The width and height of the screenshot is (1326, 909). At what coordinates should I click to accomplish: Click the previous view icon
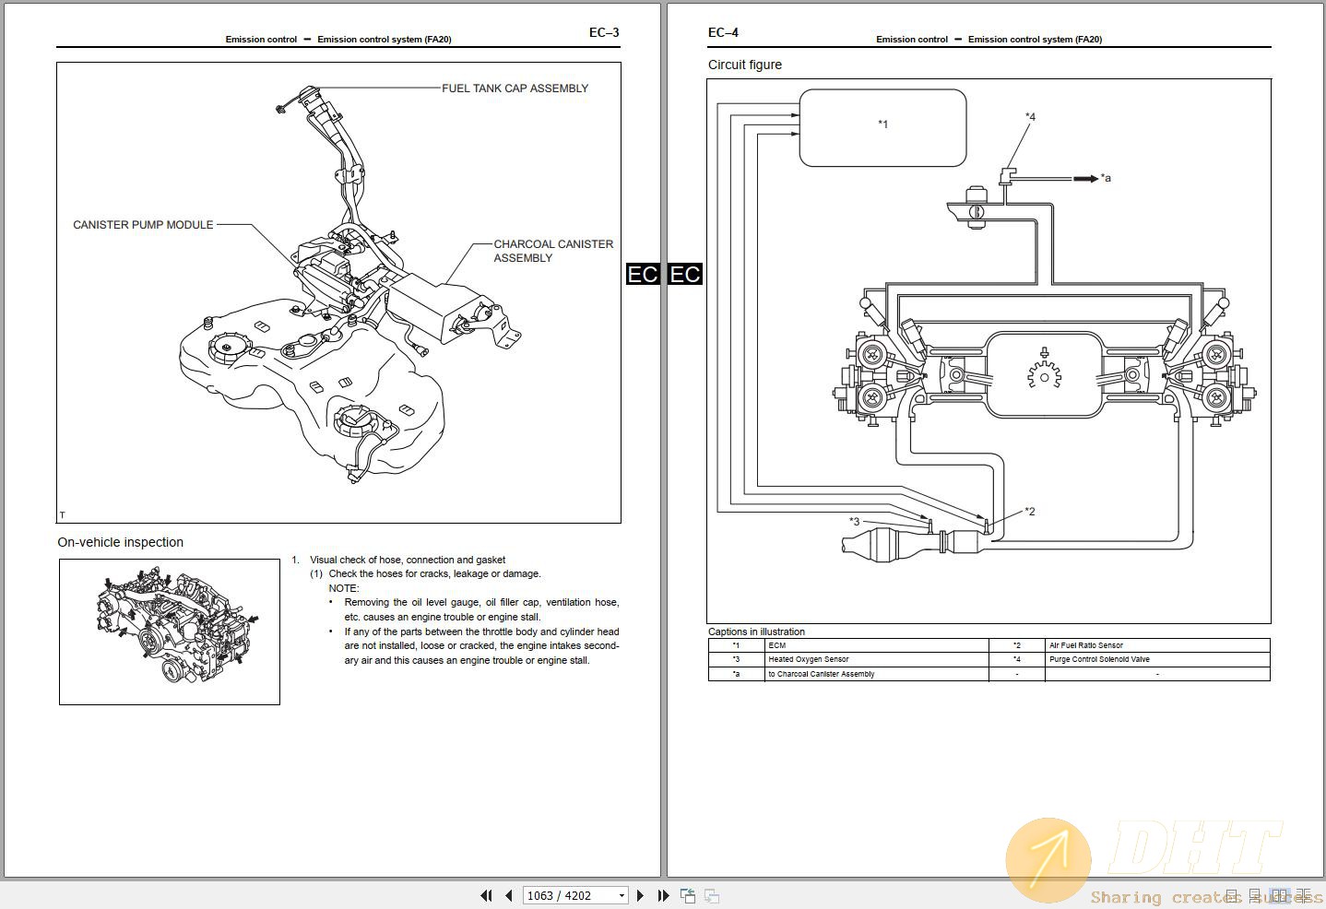(x=688, y=895)
